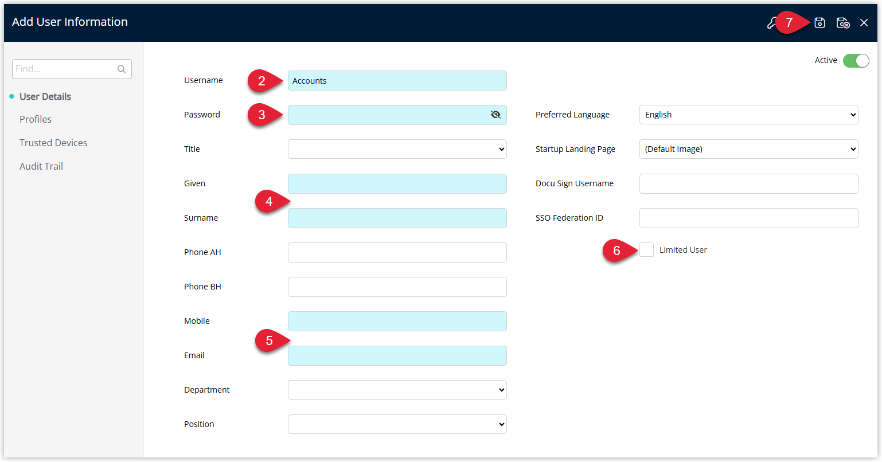Click the save and close icon
882x462 pixels.
point(842,23)
